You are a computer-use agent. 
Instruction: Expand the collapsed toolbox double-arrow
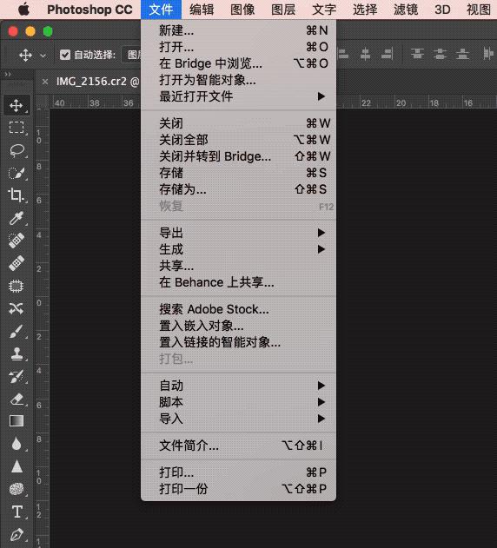[8, 74]
